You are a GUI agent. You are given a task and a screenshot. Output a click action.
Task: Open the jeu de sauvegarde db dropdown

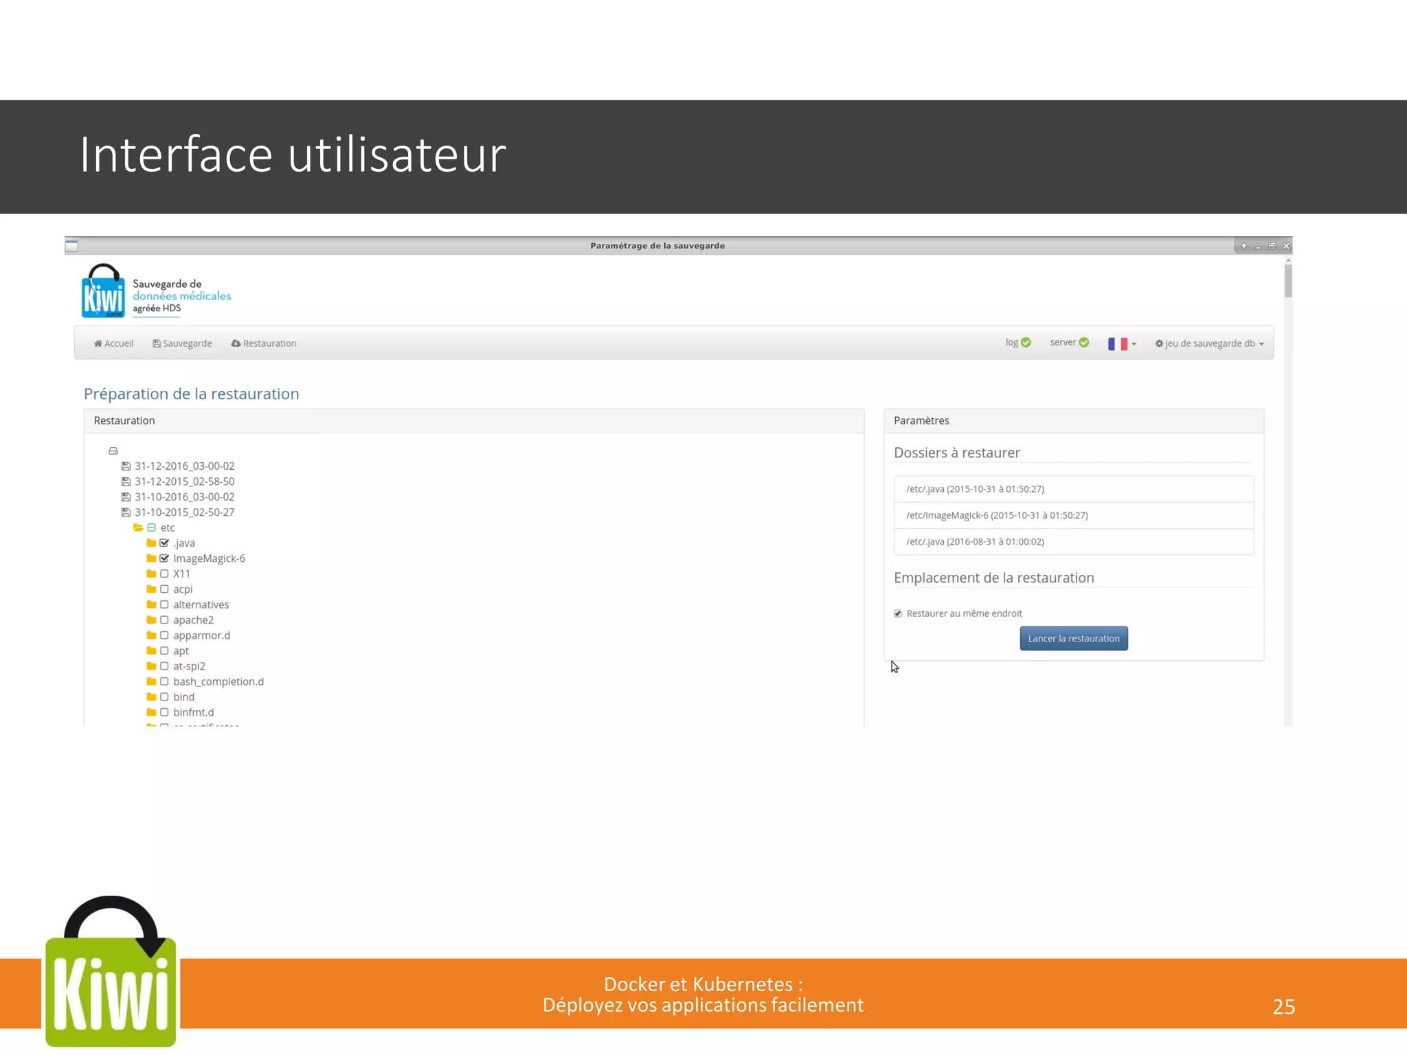click(x=1210, y=343)
